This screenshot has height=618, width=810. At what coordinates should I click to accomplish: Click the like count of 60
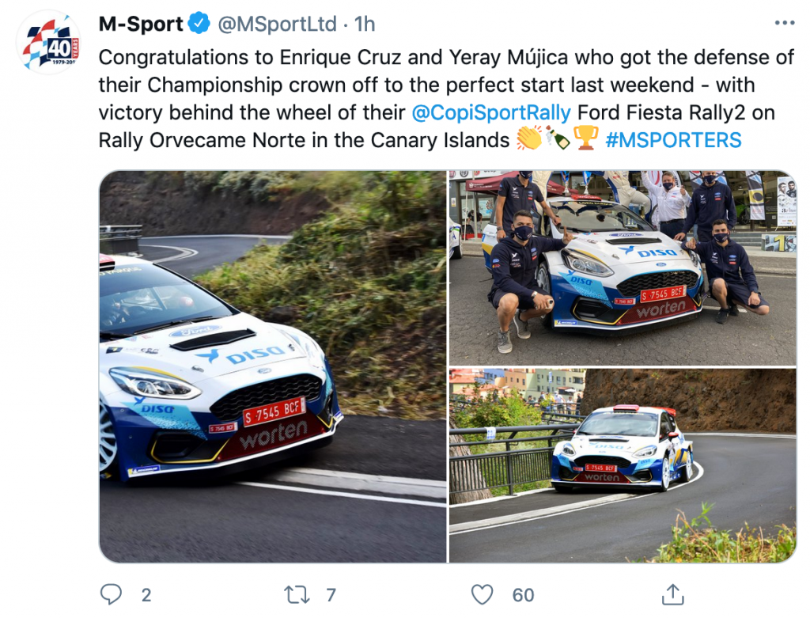point(523,595)
